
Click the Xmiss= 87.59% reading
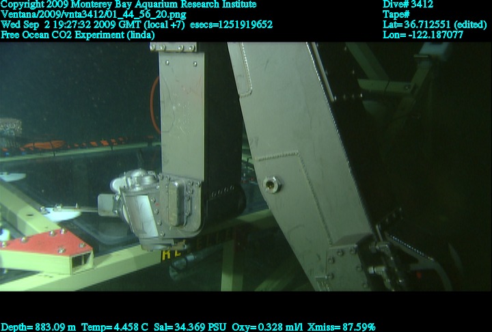coord(342,327)
